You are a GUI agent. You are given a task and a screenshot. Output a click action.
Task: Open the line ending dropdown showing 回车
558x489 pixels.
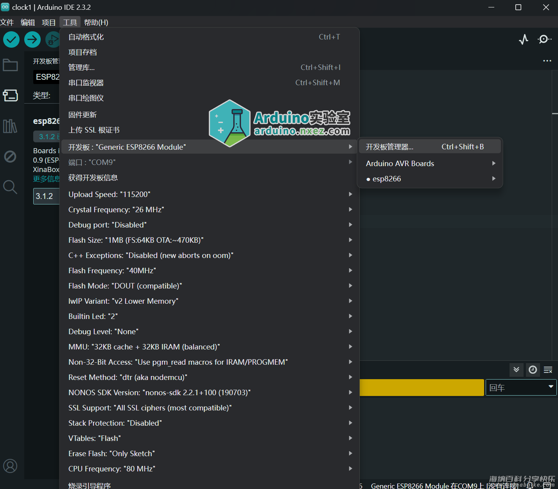click(x=521, y=388)
